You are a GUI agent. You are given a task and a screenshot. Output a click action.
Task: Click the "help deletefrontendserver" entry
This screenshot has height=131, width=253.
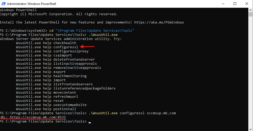point(55,60)
